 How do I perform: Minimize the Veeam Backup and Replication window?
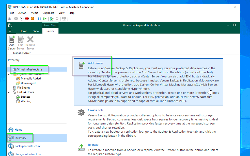(x=228, y=25)
